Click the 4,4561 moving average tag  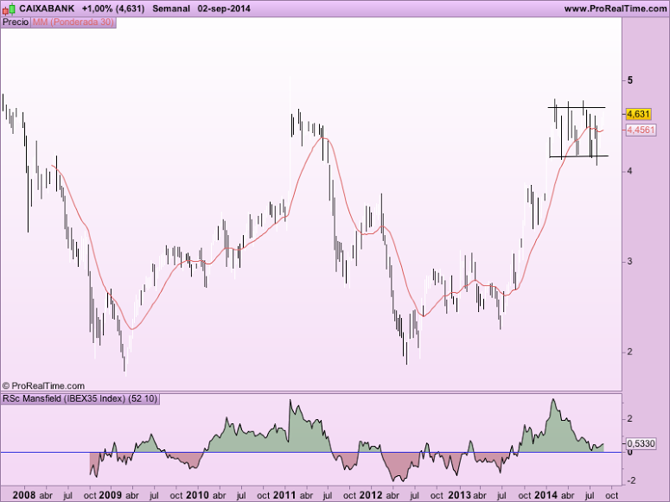coord(641,130)
